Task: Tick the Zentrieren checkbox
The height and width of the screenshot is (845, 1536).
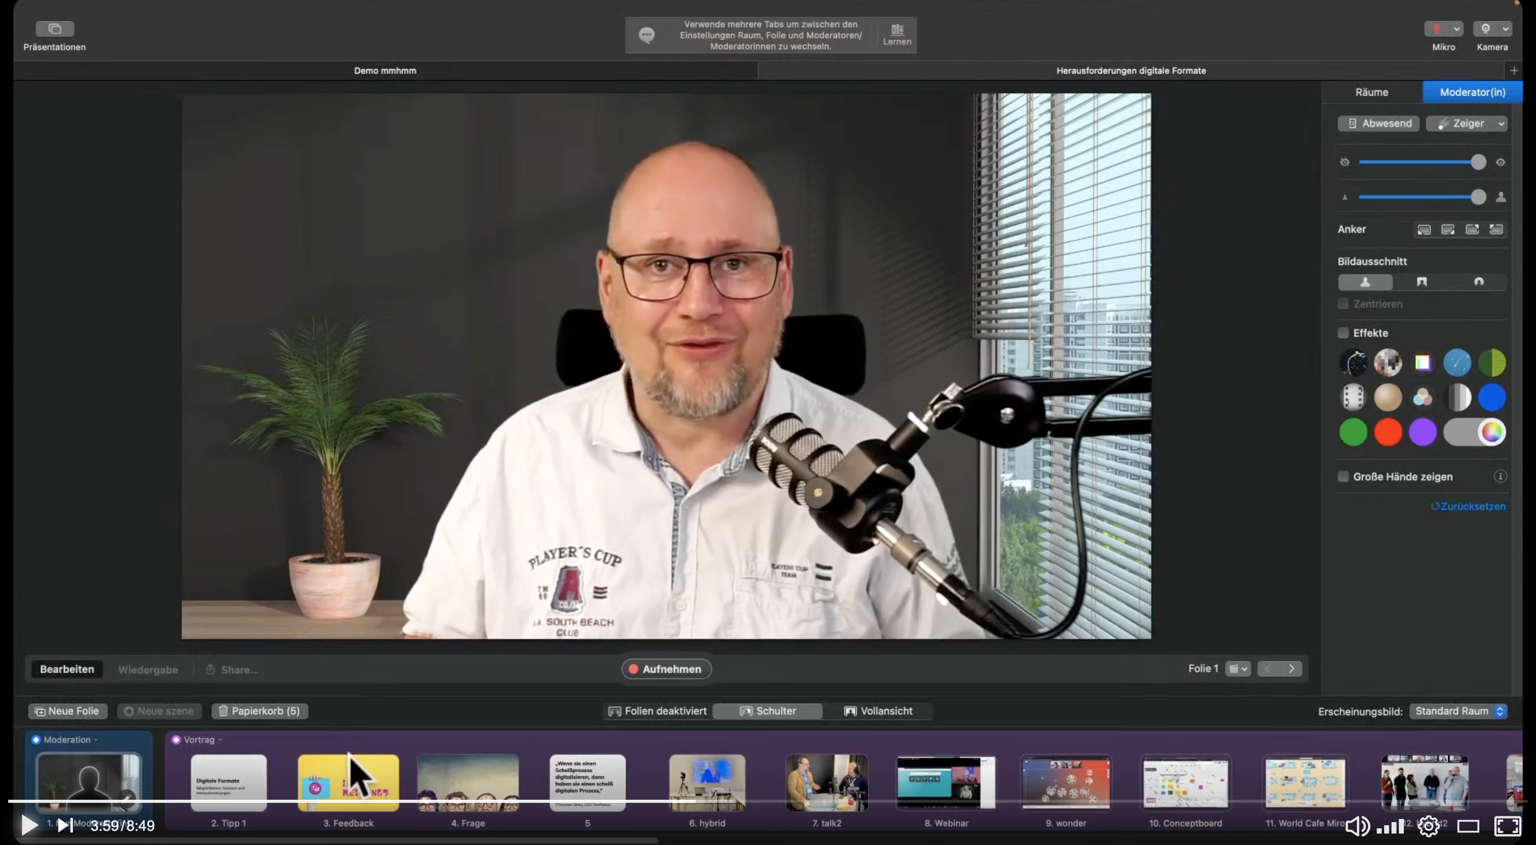Action: [x=1343, y=303]
